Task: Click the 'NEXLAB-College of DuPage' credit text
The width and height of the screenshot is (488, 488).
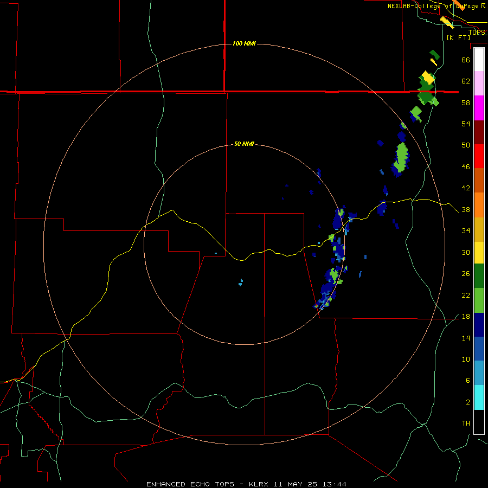Action: [x=433, y=6]
